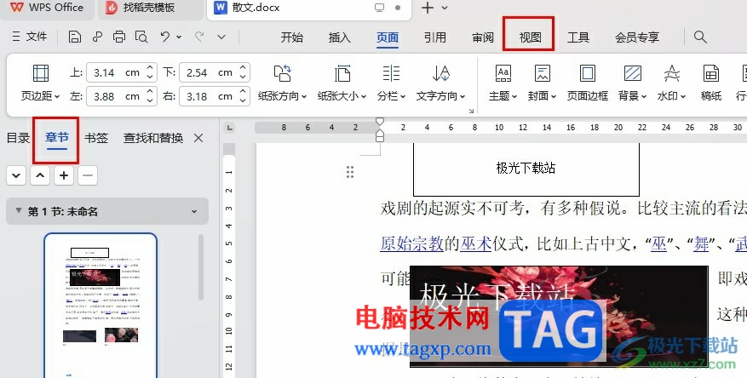Switch to the 视图 ribbon tab
This screenshot has width=747, height=378.
tap(531, 37)
